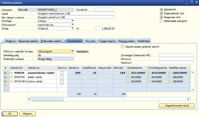Select row 2 number header
This screenshot has height=117, width=199.
click(6, 77)
